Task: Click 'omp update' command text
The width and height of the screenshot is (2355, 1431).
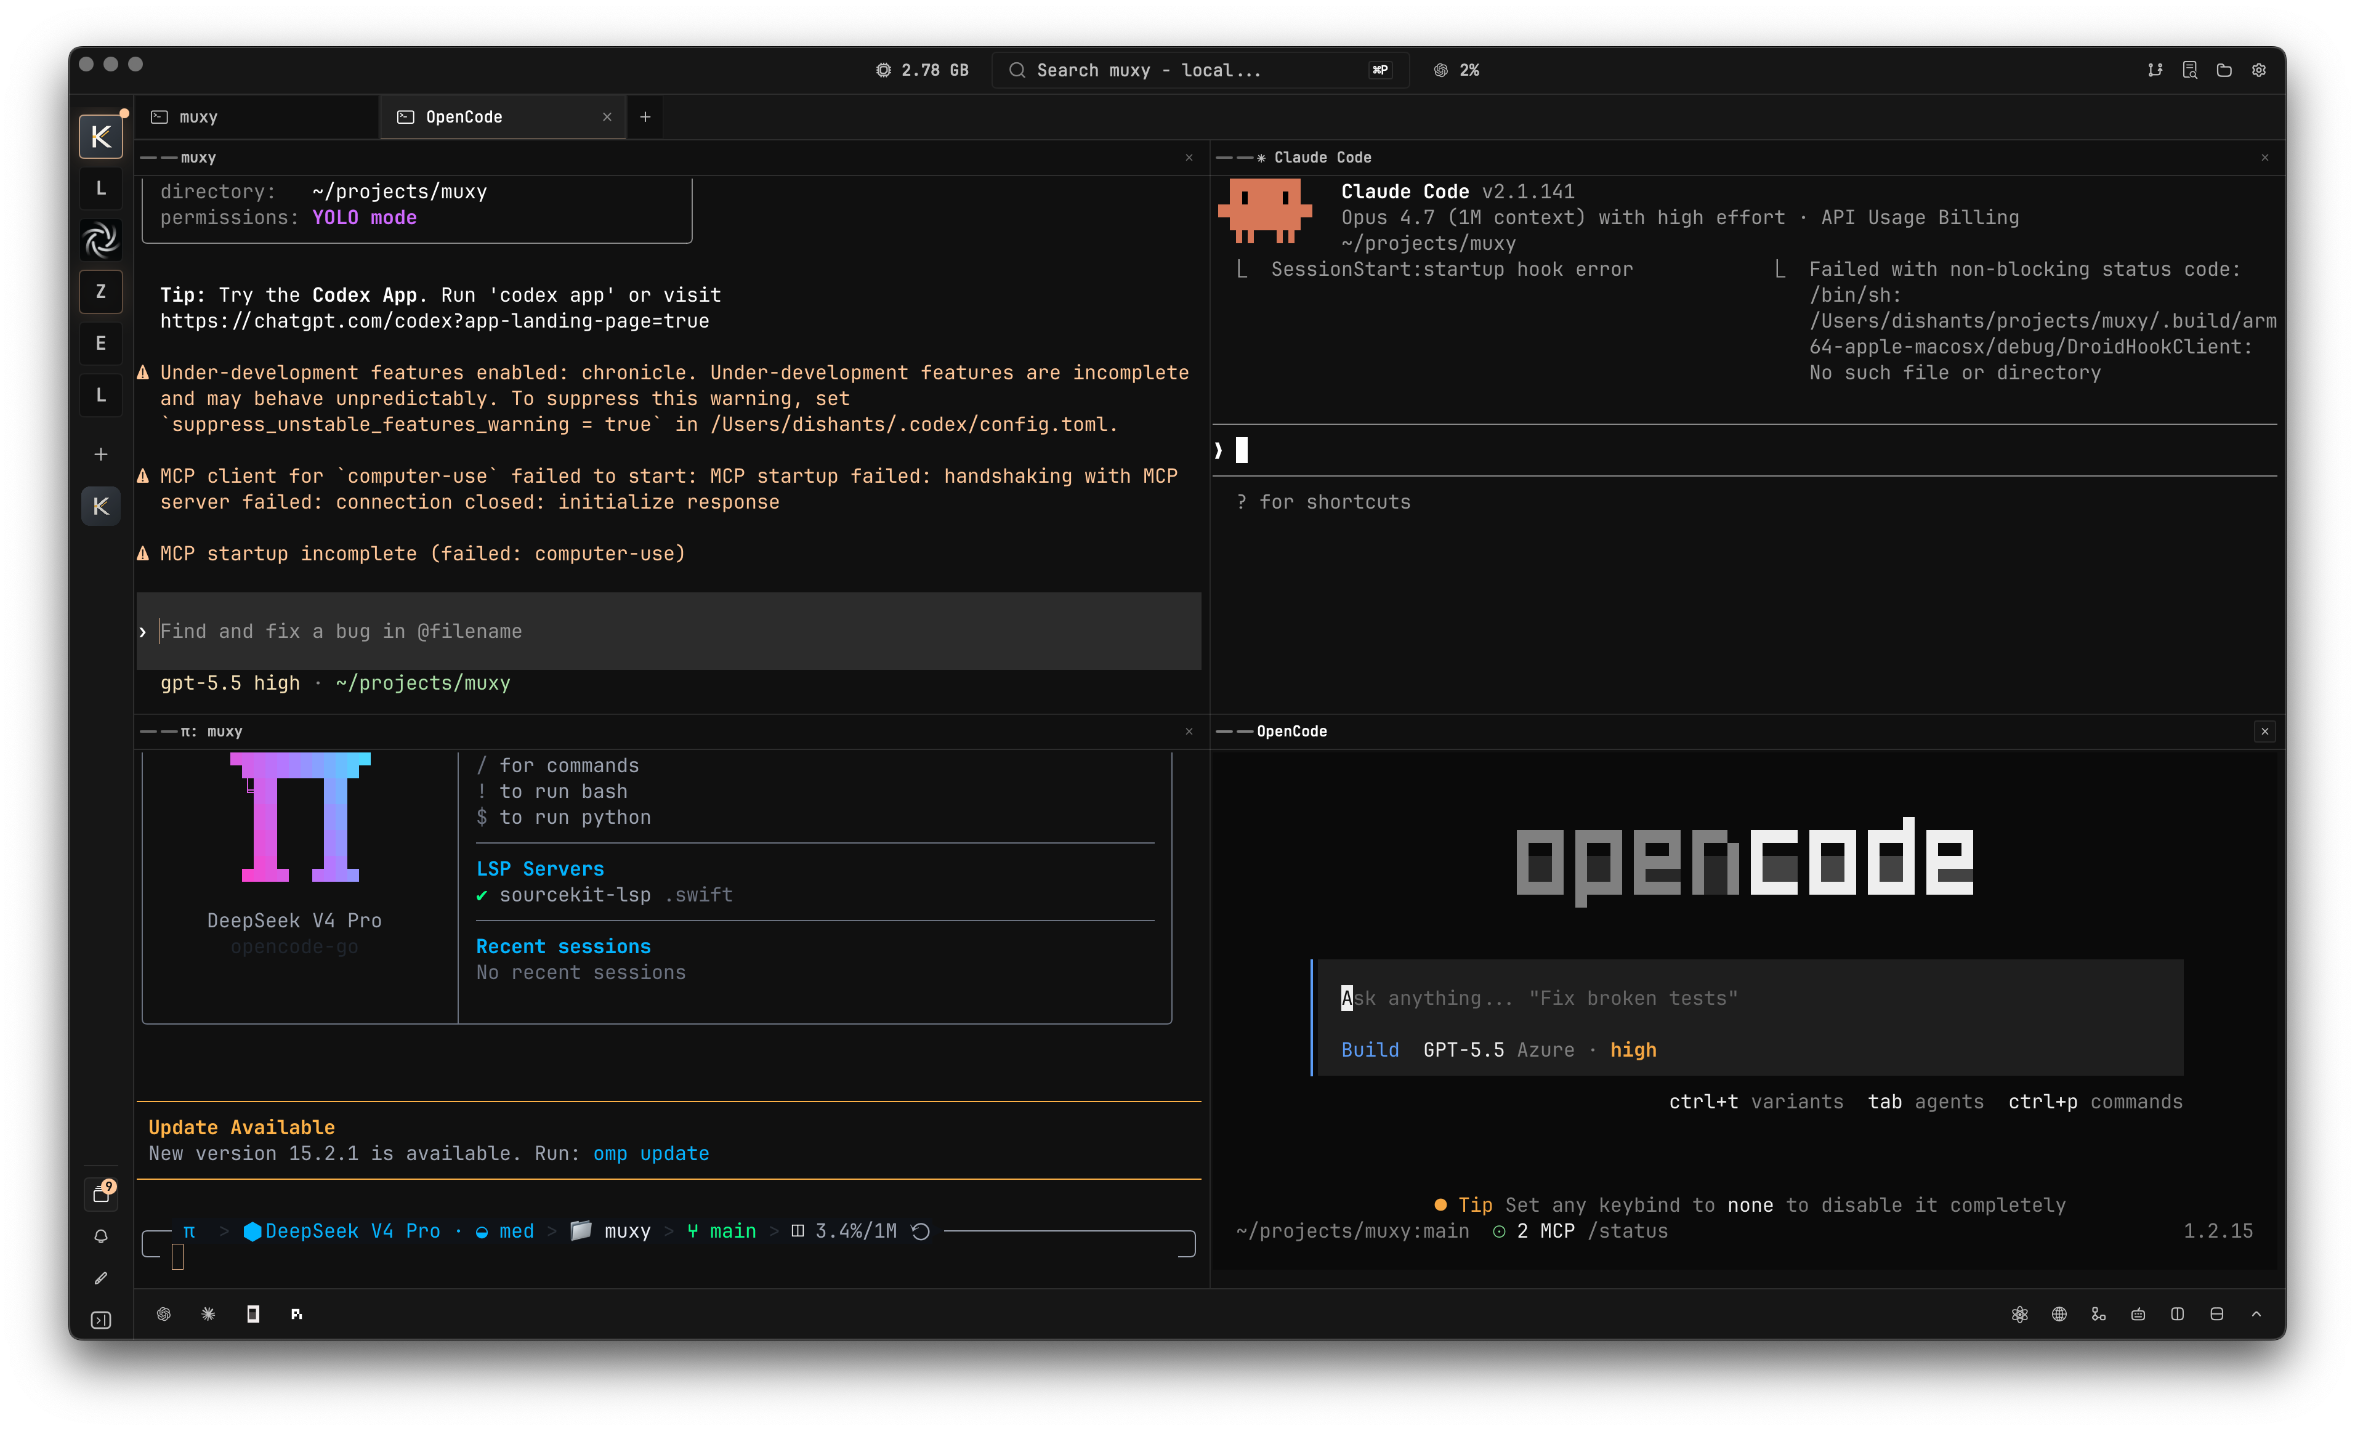Action: (x=651, y=1154)
